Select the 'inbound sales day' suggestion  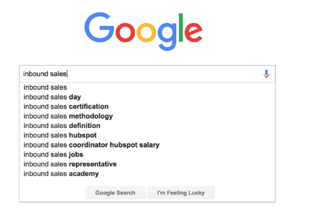147,97
